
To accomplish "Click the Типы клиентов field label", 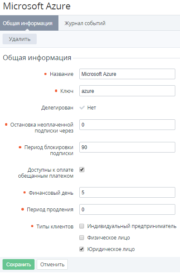I will click(x=55, y=227).
